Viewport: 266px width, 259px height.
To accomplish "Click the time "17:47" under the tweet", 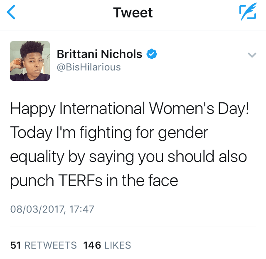I will tap(81, 209).
